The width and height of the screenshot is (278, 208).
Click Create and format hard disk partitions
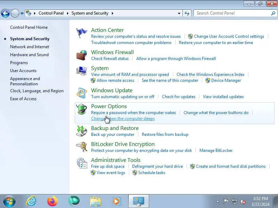point(231,166)
